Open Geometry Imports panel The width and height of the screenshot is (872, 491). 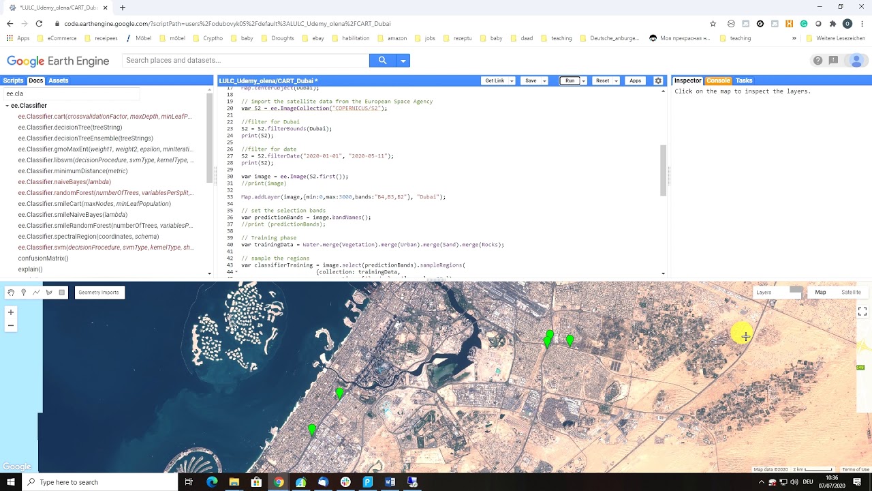pos(99,293)
